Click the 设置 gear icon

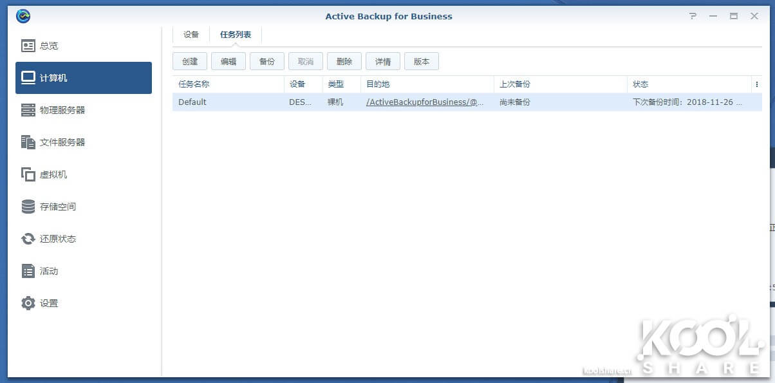pyautogui.click(x=28, y=303)
